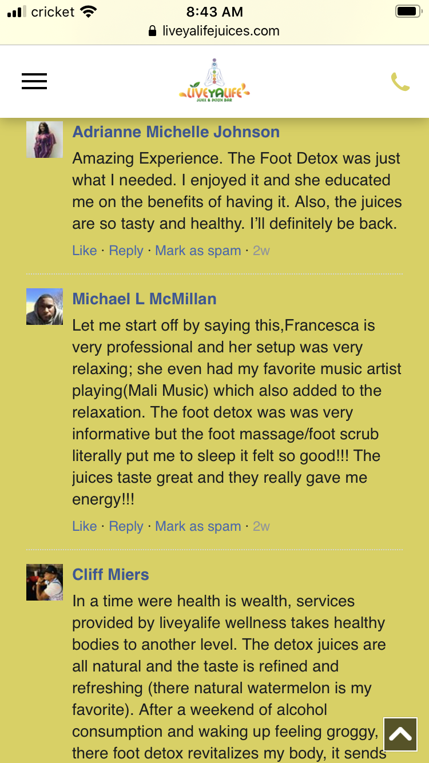Open the hamburger navigation menu
This screenshot has width=429, height=763.
pyautogui.click(x=34, y=82)
